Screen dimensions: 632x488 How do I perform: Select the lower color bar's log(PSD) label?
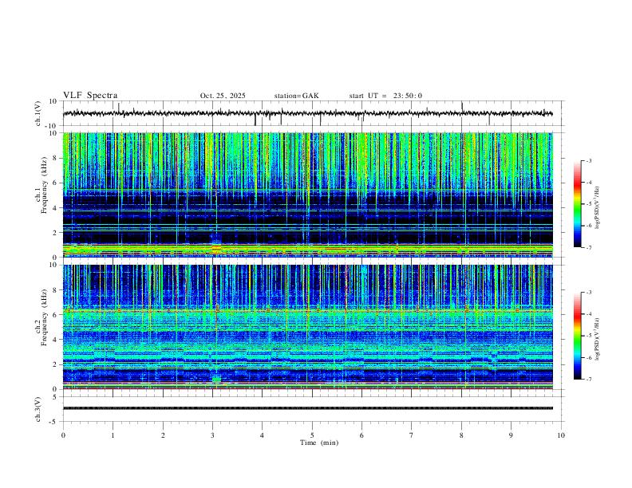[x=598, y=339]
